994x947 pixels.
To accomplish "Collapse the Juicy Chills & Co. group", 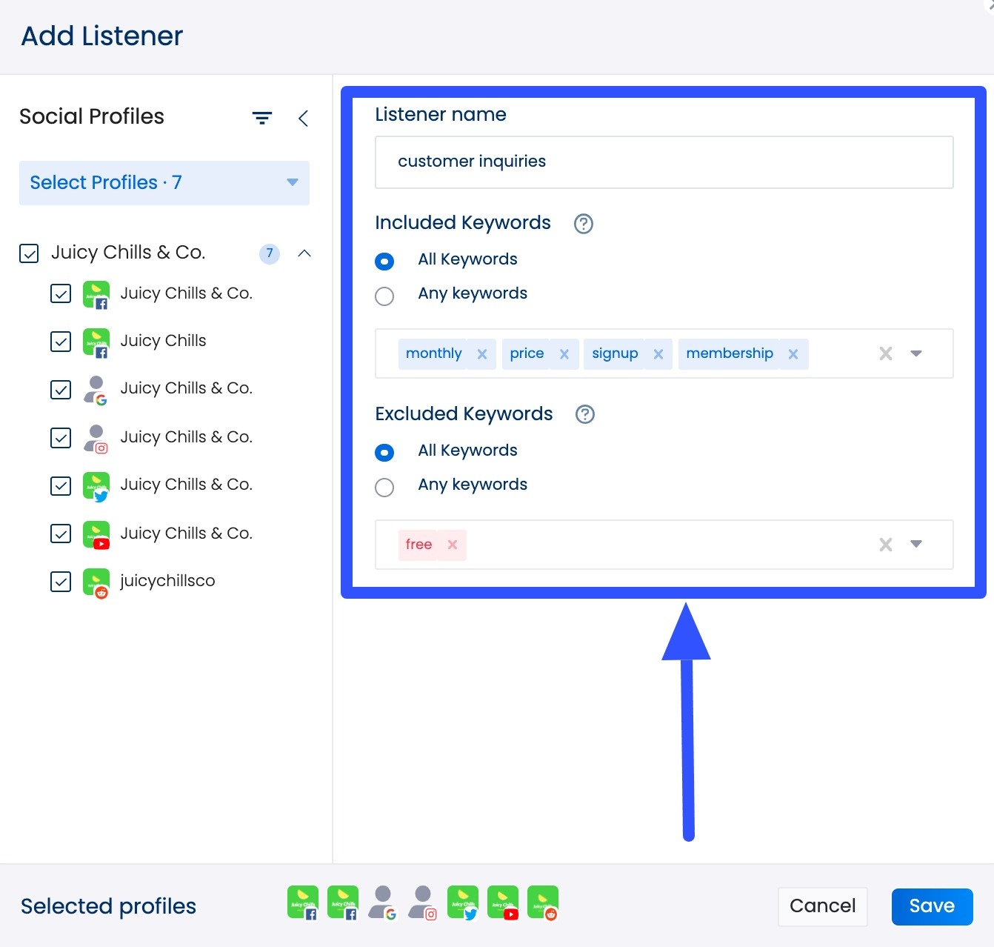I will [304, 253].
